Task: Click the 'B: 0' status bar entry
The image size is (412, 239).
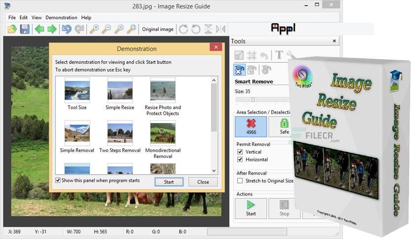Action: (x=182, y=232)
